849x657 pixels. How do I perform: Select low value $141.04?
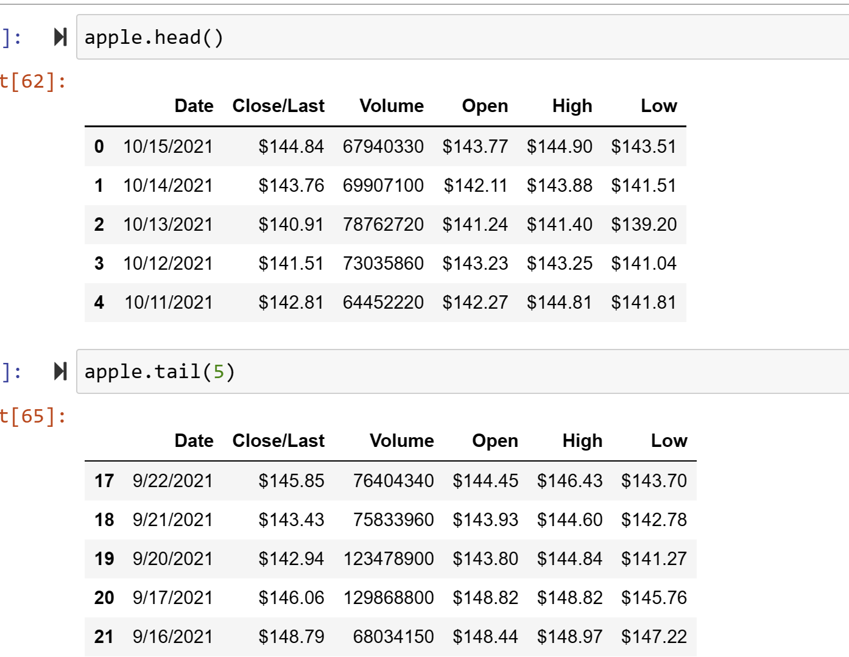[x=644, y=264]
